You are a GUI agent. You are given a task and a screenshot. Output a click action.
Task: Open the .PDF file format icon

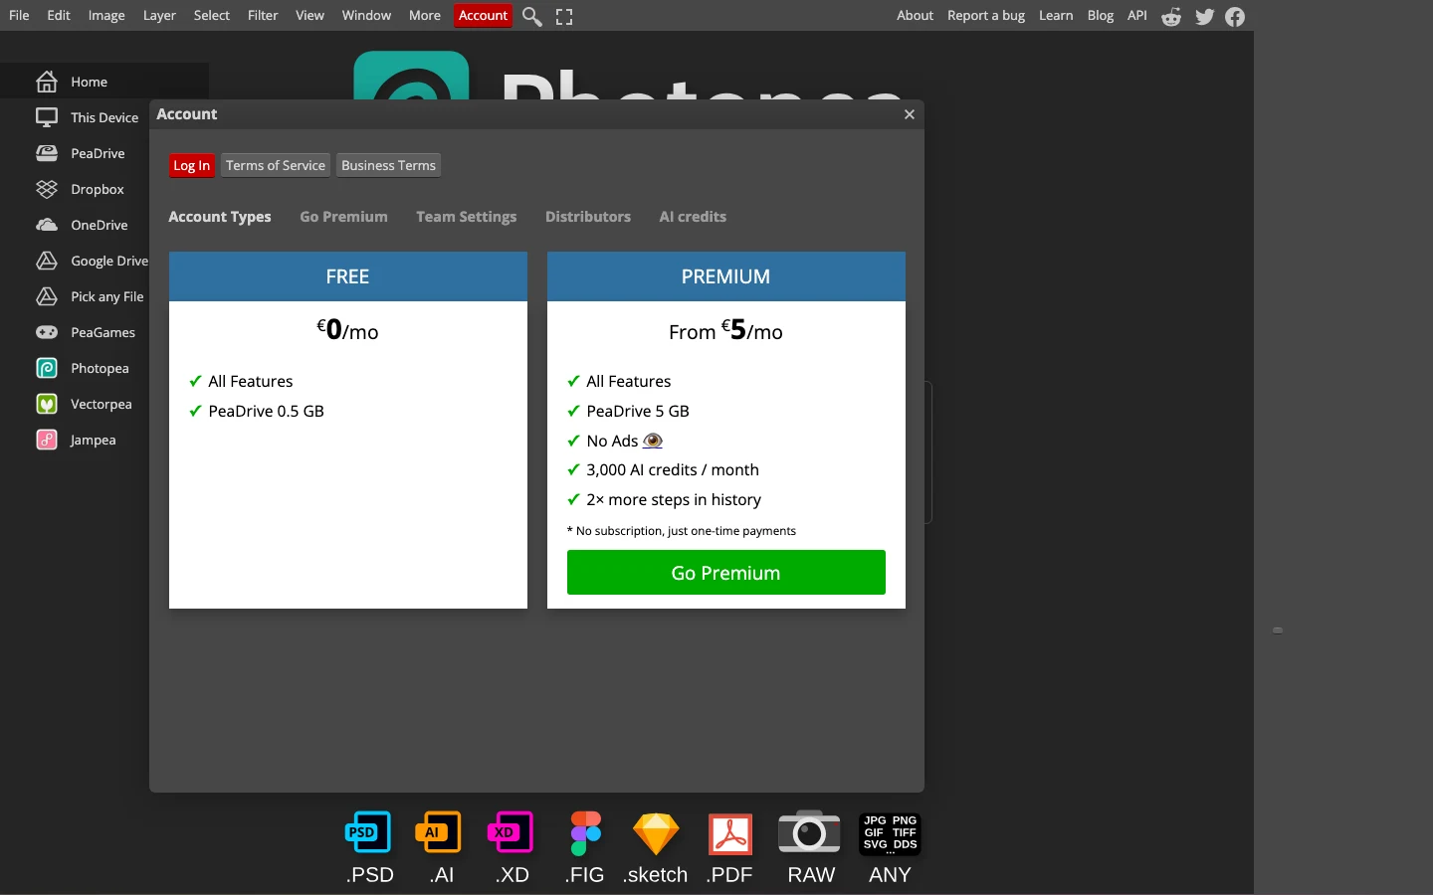click(730, 833)
